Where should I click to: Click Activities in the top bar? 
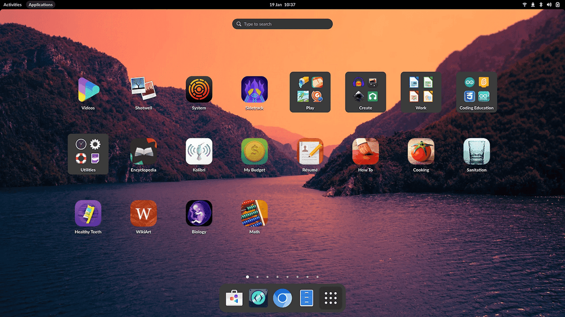[12, 5]
